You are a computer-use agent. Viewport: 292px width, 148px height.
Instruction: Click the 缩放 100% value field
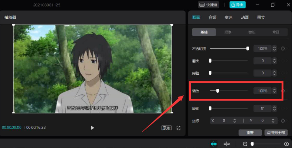pyautogui.click(x=262, y=91)
